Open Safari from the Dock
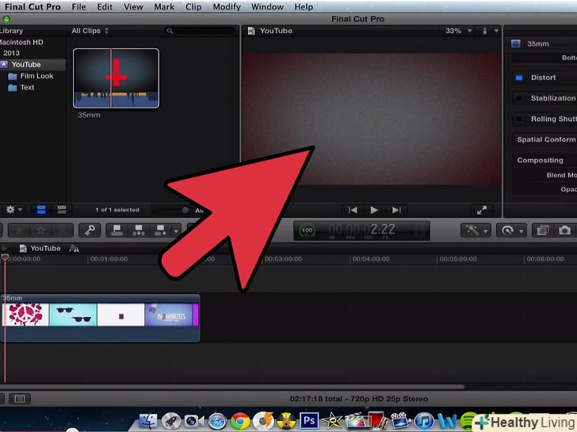 217,422
